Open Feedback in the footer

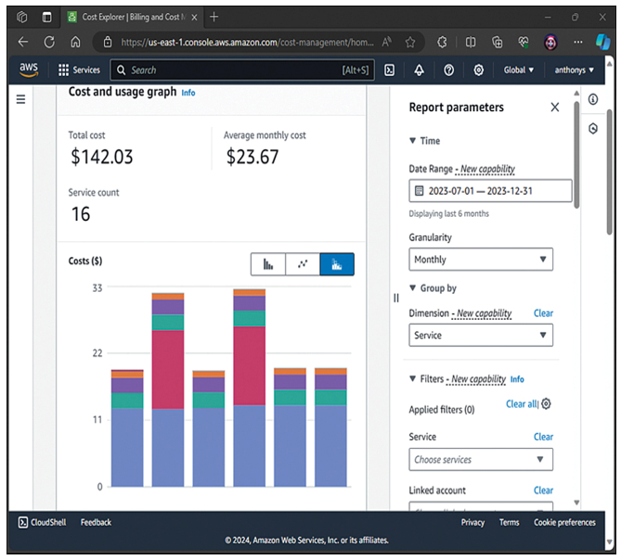(x=96, y=522)
